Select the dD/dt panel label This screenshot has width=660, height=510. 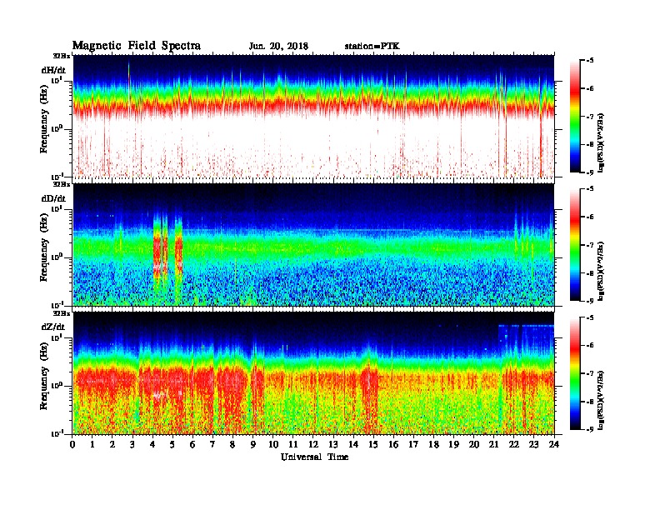click(x=53, y=198)
